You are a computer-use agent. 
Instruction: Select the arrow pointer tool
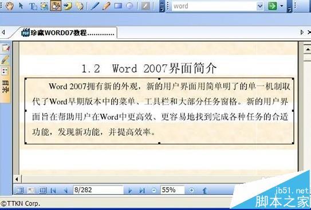pyautogui.click(x=21, y=6)
